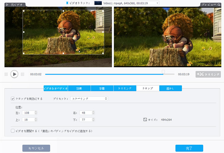The height and width of the screenshot is (153, 224).
Task: Click the bottom-right crop handle
Action: [103, 53]
